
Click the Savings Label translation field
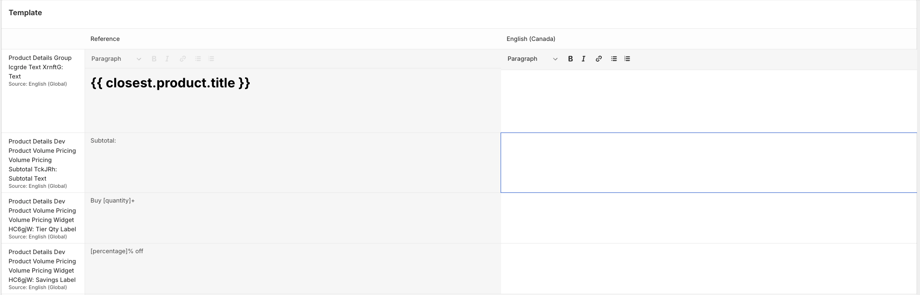click(708, 268)
